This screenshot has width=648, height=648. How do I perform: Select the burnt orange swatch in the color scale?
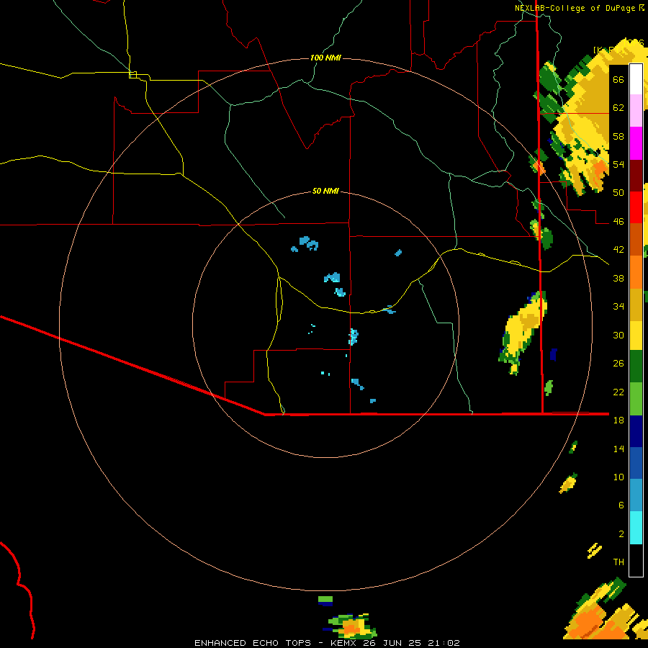[x=636, y=240]
